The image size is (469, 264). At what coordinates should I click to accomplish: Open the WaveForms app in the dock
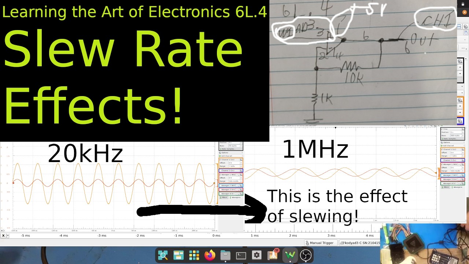[x=290, y=255]
